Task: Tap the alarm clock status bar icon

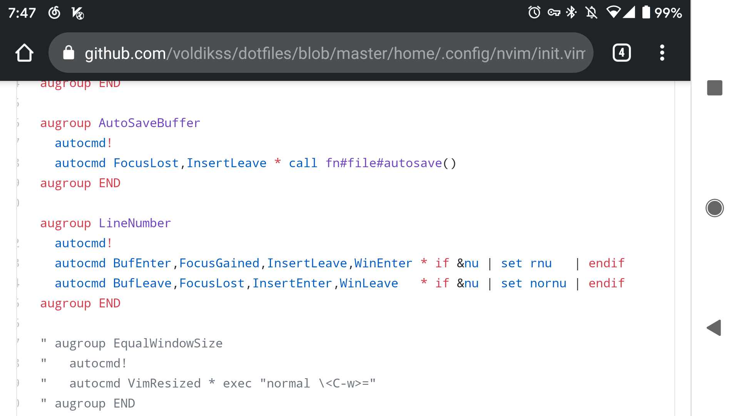Action: pyautogui.click(x=534, y=13)
